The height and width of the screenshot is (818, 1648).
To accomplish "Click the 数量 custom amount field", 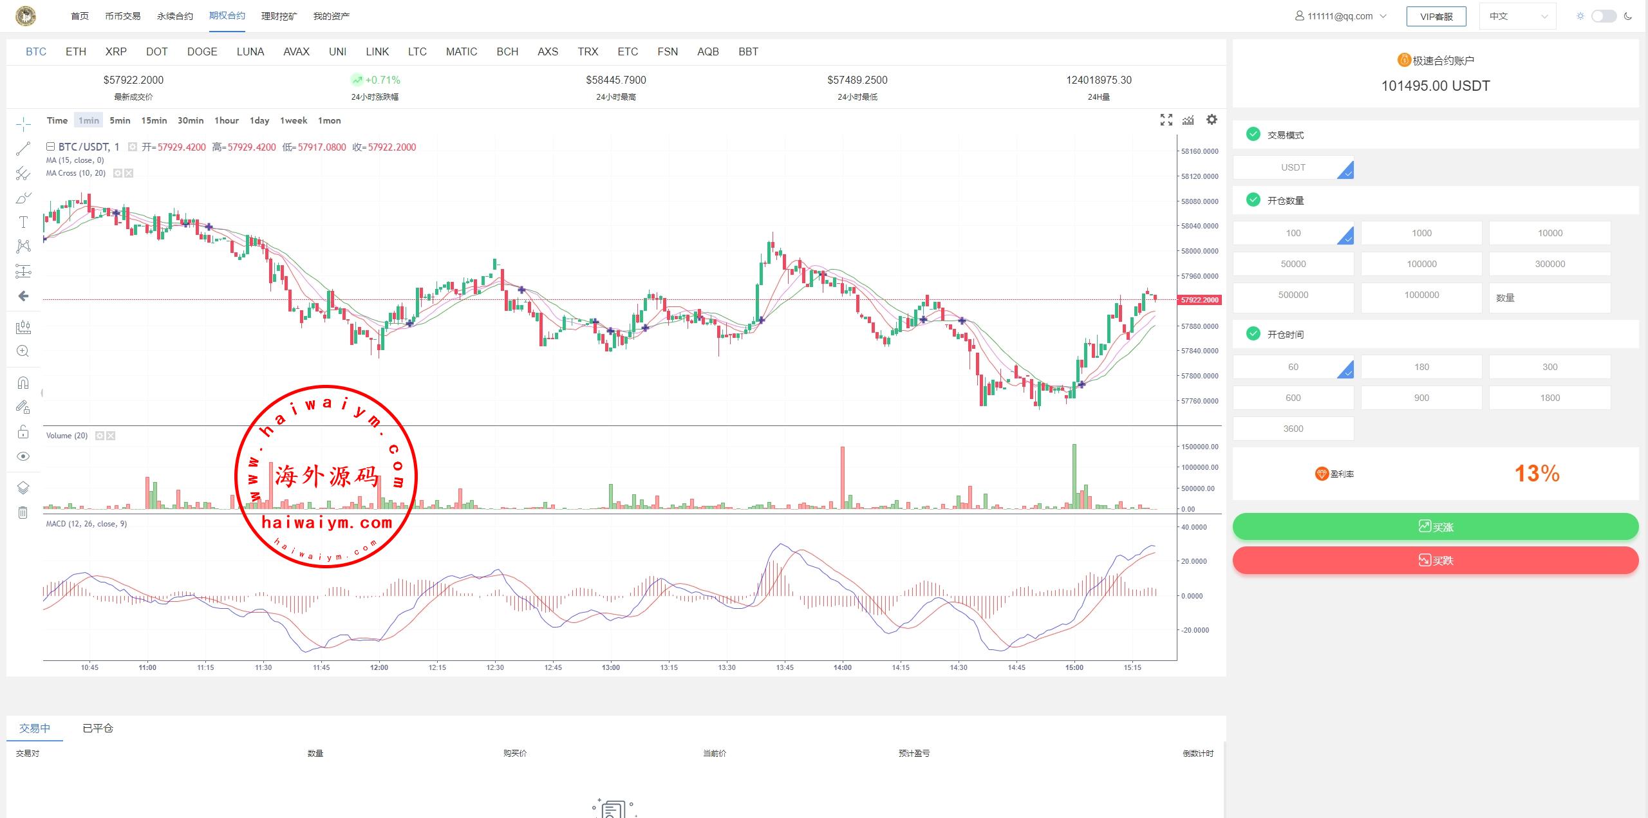I will [1550, 298].
